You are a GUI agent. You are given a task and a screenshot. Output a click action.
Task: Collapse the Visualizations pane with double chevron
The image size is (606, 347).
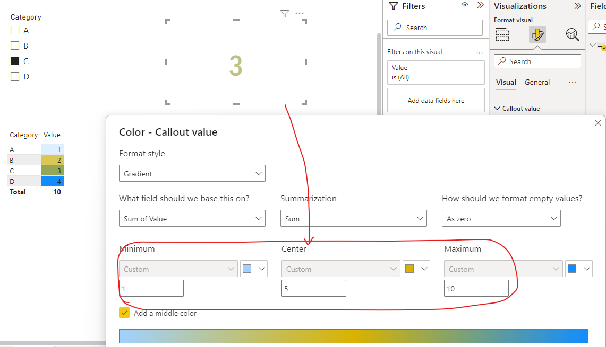[577, 6]
